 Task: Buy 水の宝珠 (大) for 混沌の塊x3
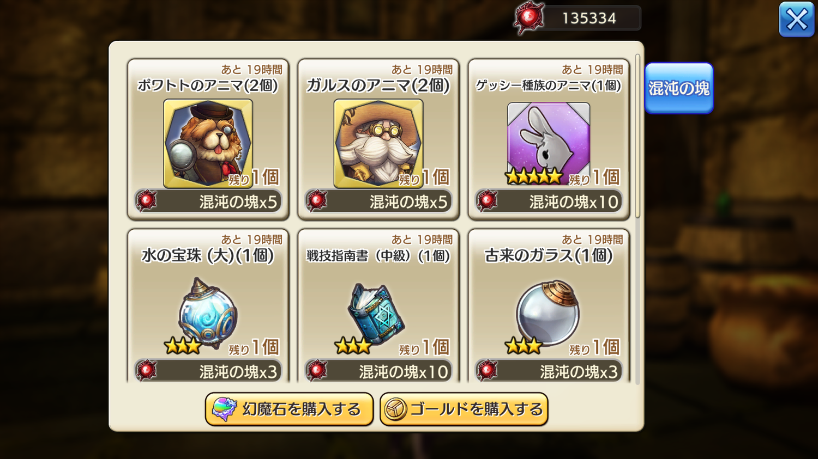pos(208,371)
